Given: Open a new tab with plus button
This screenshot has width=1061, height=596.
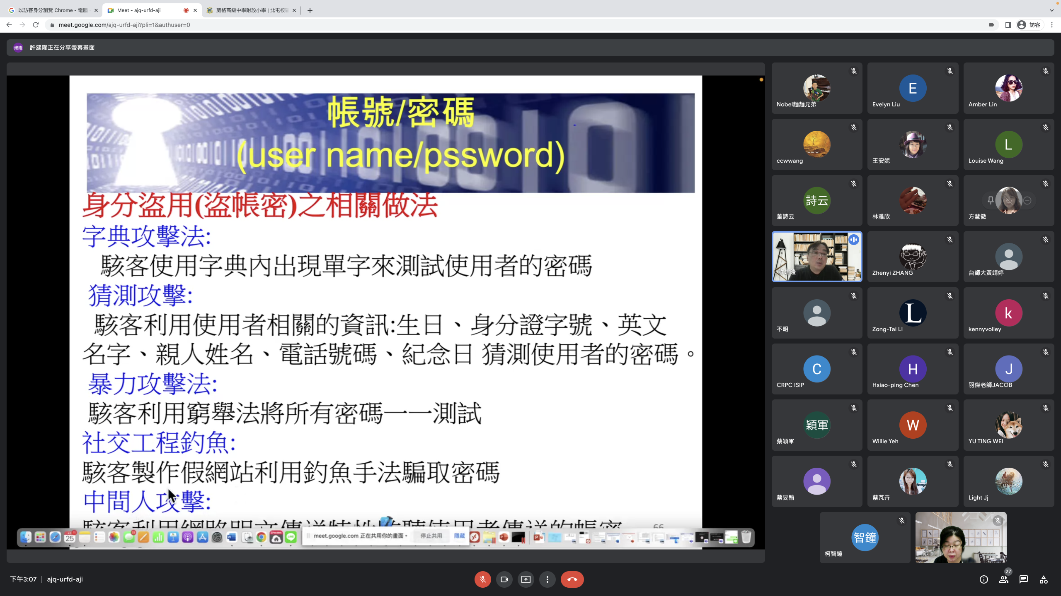Looking at the screenshot, I should tap(310, 10).
